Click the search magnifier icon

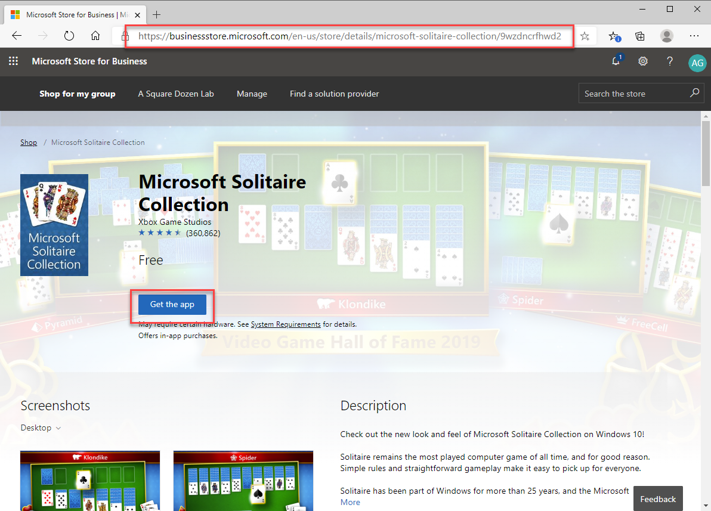(x=694, y=93)
